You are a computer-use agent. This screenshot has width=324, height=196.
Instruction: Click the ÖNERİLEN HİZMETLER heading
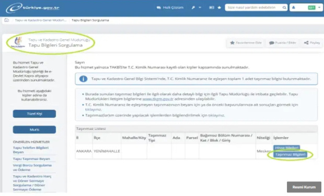(31, 142)
